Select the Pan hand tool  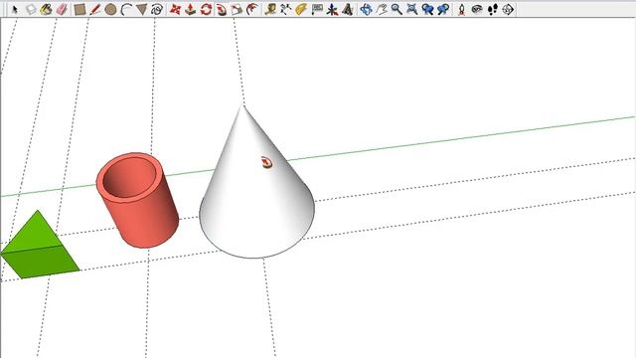(382, 9)
